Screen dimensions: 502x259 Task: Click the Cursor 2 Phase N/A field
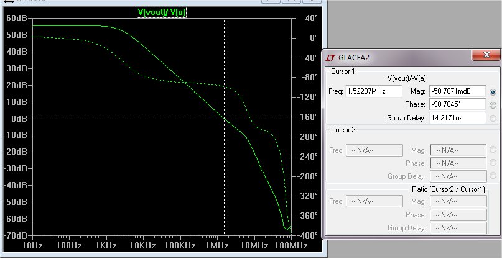[x=458, y=163]
